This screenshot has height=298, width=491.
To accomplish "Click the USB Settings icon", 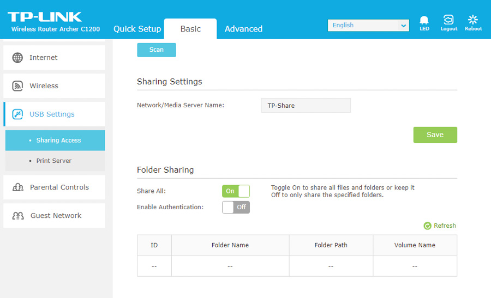I will pos(17,114).
